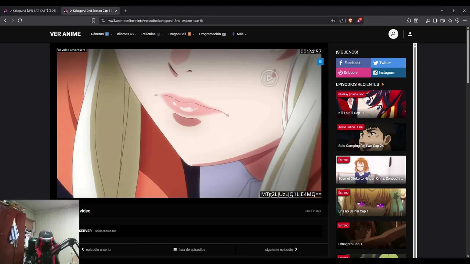470x264 pixels.
Task: Reload the page with the refresh icon
Action: (20, 21)
